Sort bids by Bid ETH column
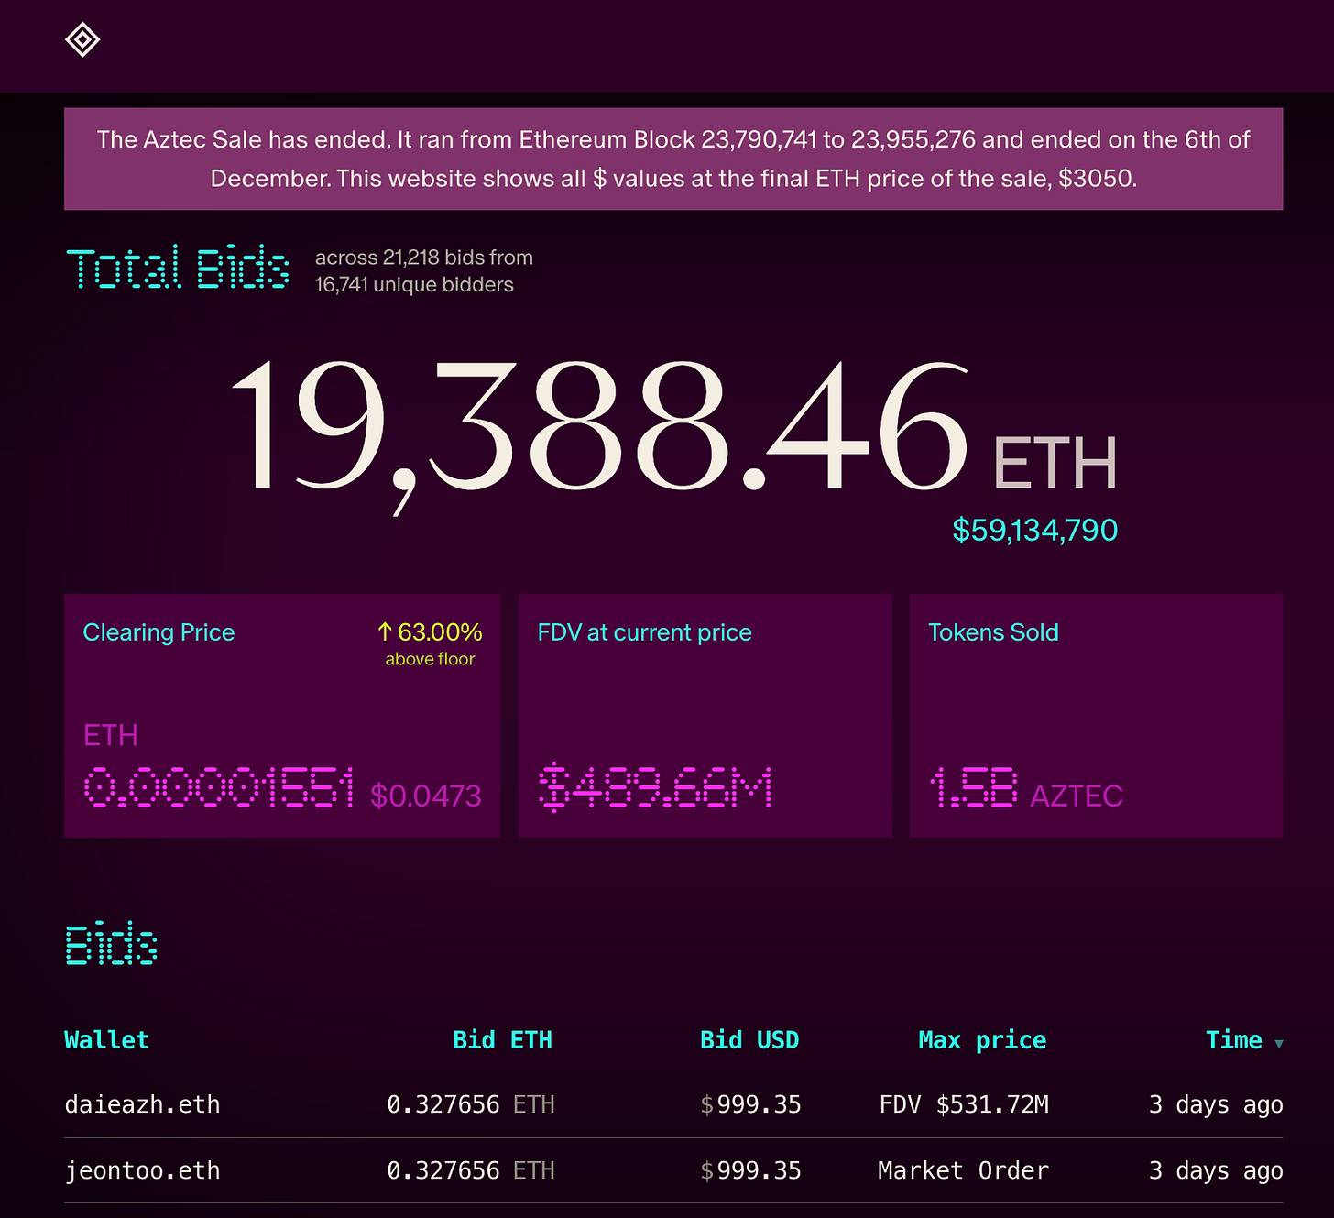The width and height of the screenshot is (1334, 1218). point(502,1040)
